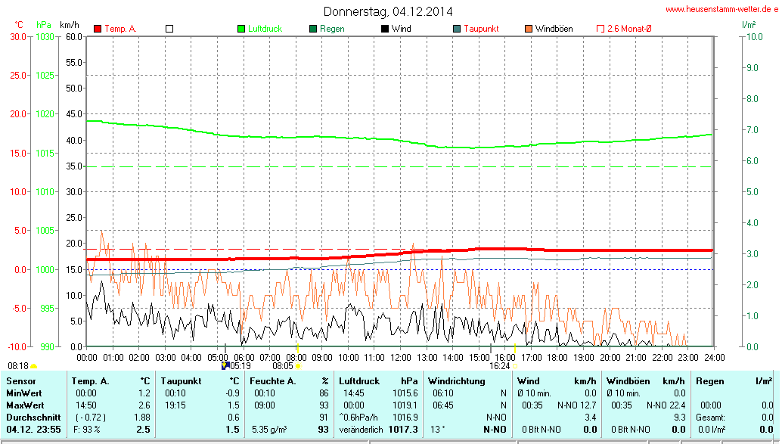The image size is (782, 444).
Task: Click the Windrichtung column header
Action: (455, 381)
